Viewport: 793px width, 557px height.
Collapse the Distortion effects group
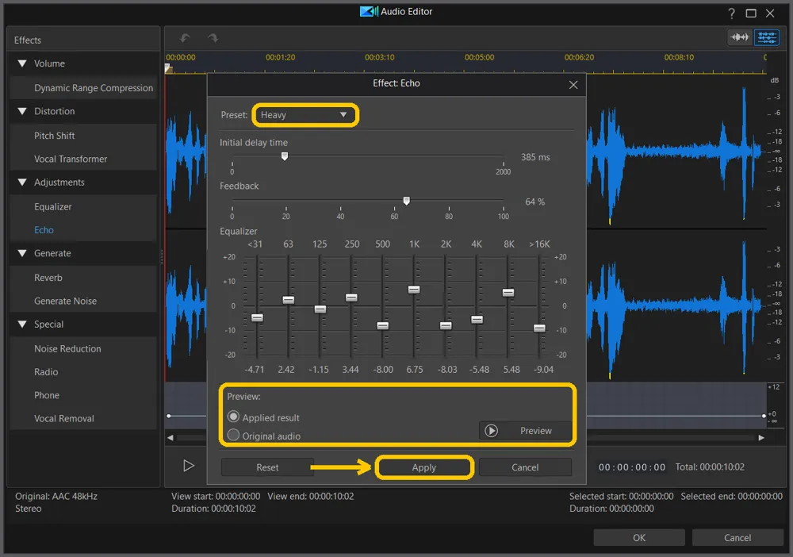22,111
